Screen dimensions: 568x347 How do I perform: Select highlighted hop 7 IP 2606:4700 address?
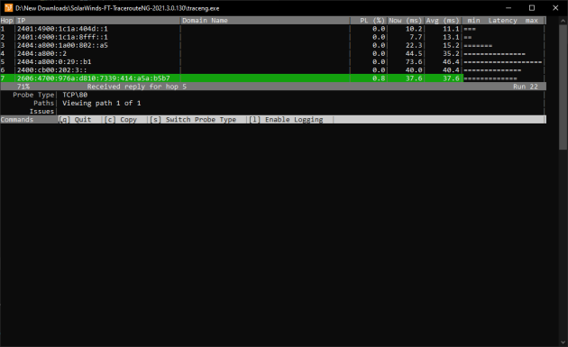click(x=94, y=78)
